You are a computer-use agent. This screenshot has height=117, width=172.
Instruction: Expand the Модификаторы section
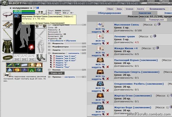49,47
